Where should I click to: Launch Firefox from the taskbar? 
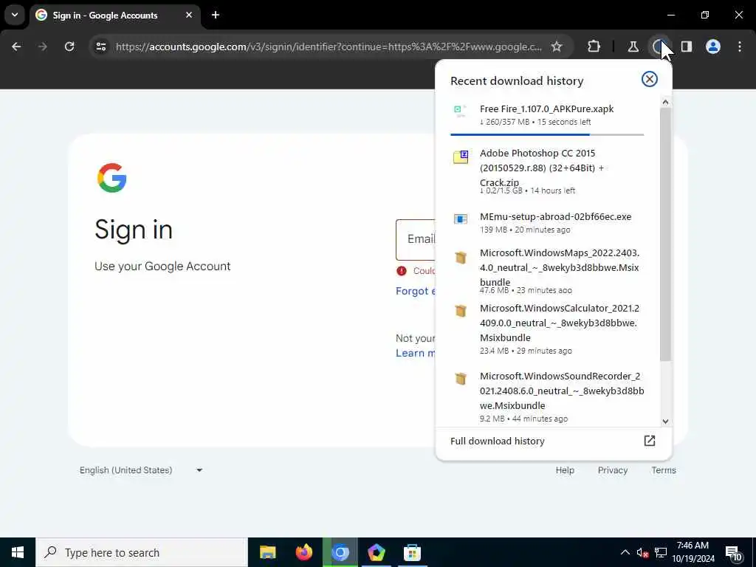click(x=303, y=552)
